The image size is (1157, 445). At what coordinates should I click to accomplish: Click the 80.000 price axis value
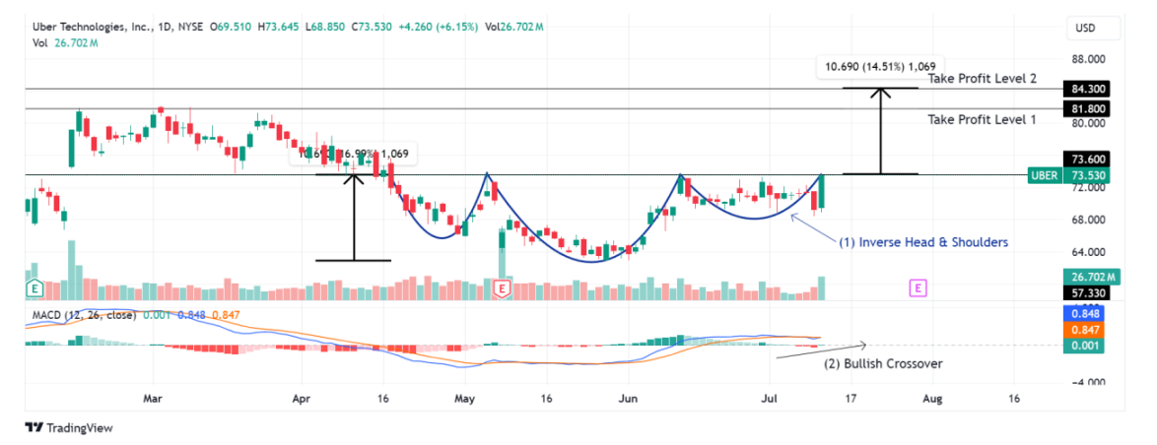click(x=1088, y=124)
